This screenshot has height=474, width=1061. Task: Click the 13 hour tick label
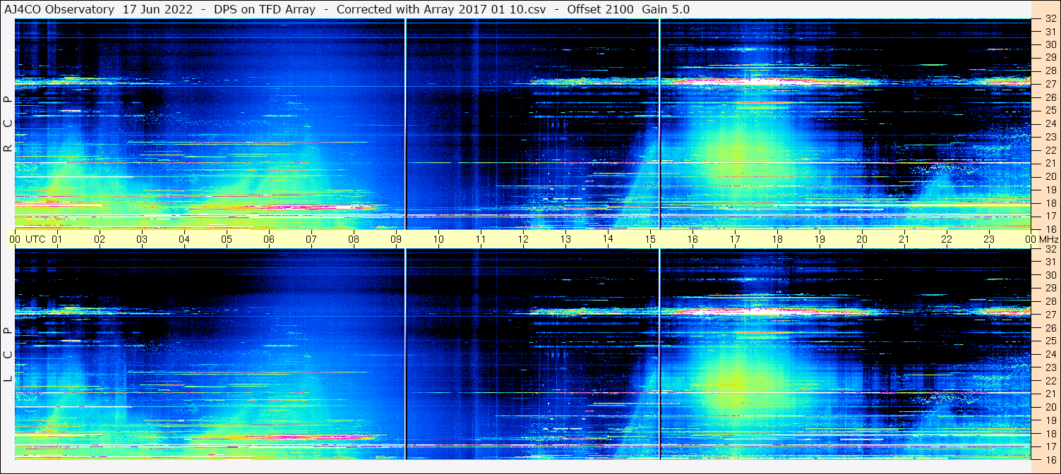pyautogui.click(x=565, y=239)
